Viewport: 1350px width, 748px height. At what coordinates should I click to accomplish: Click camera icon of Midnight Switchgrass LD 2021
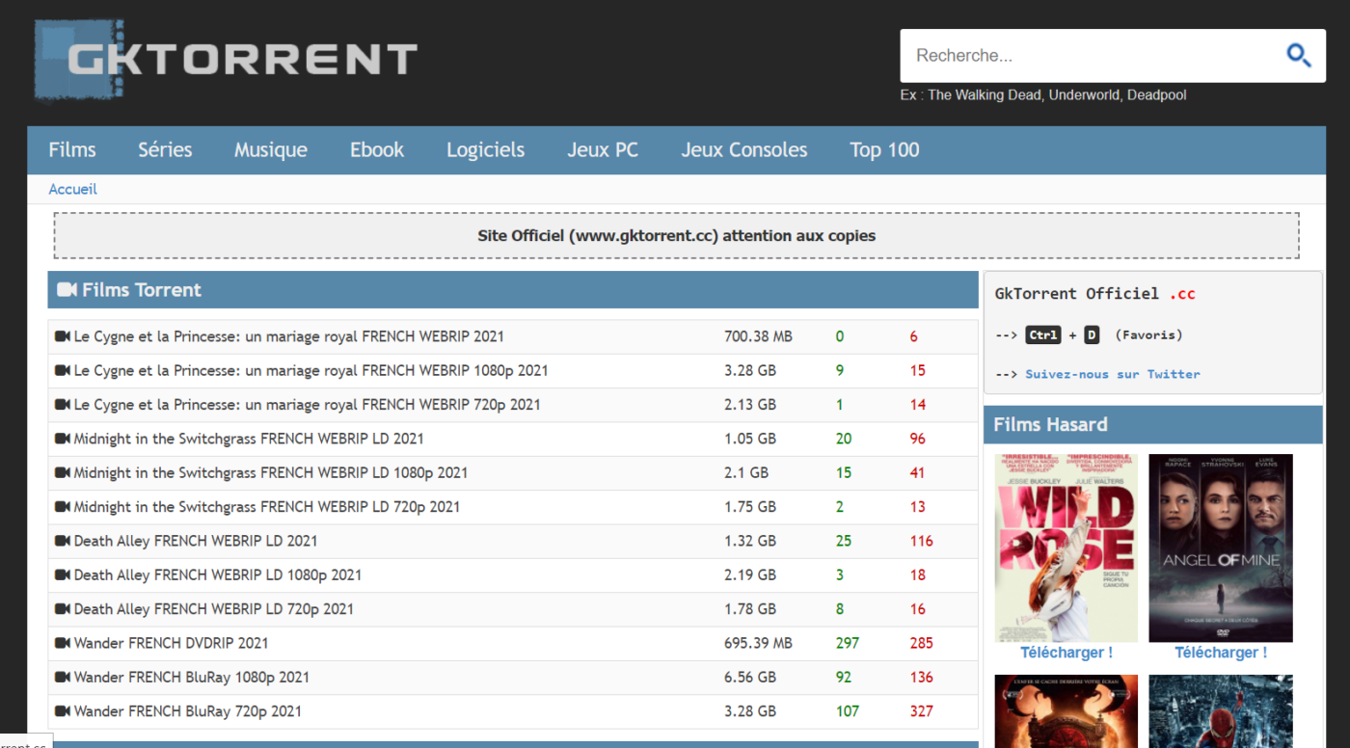(x=63, y=439)
